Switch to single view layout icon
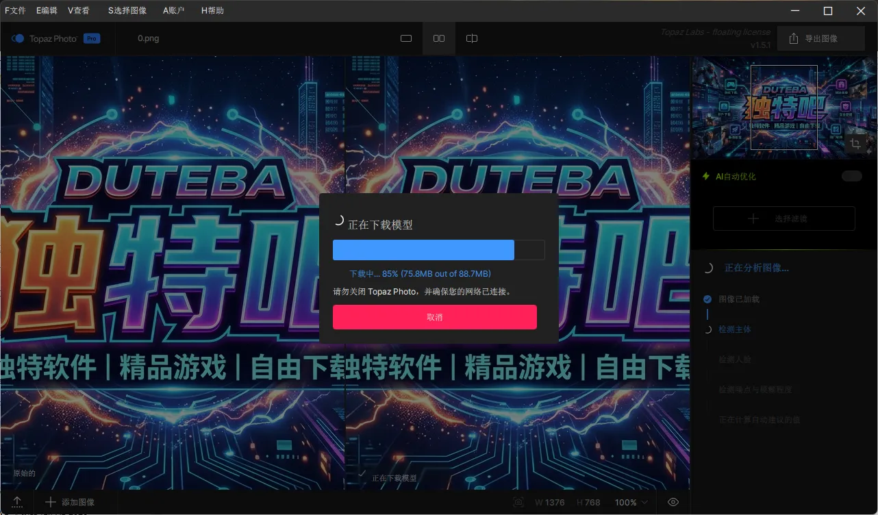 (x=406, y=39)
